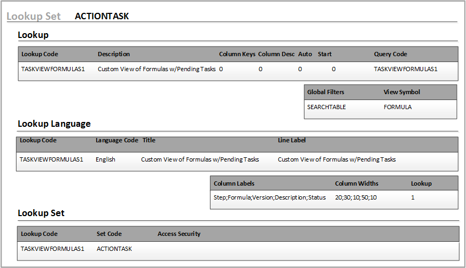The width and height of the screenshot is (466, 268).
Task: Select the Auto column header
Action: 305,54
